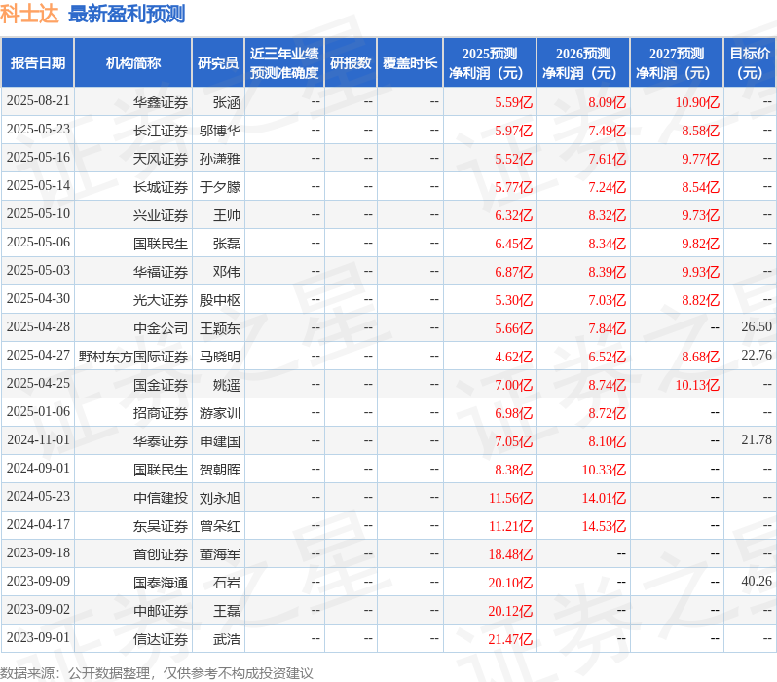Image resolution: width=777 pixels, height=682 pixels.
Task: Click the target price 21.78
Action: point(757,440)
